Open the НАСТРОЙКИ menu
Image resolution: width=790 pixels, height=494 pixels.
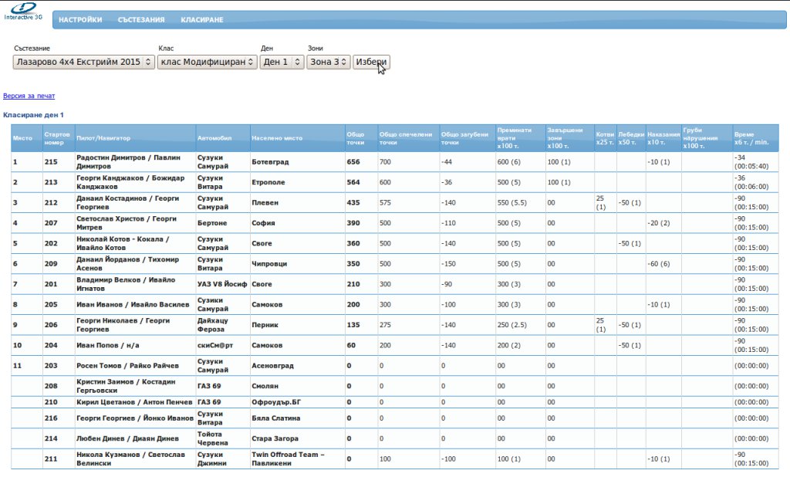point(80,20)
